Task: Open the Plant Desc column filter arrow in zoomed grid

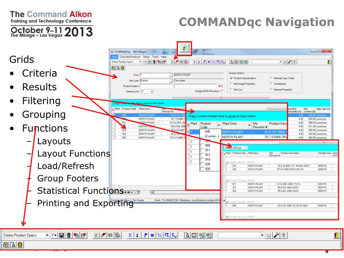Action: 249,125
